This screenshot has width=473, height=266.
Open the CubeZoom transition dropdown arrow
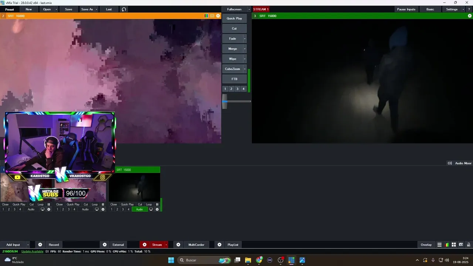pos(245,69)
